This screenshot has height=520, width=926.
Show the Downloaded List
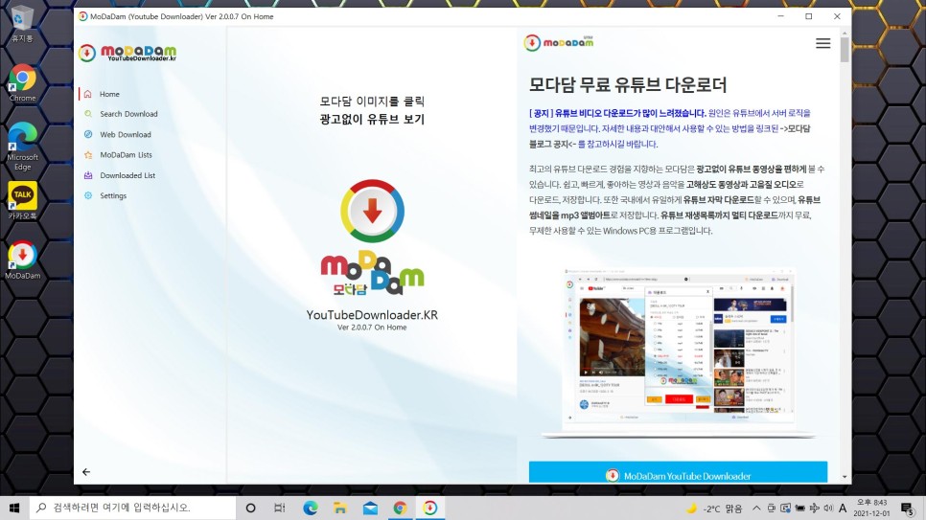tap(127, 175)
